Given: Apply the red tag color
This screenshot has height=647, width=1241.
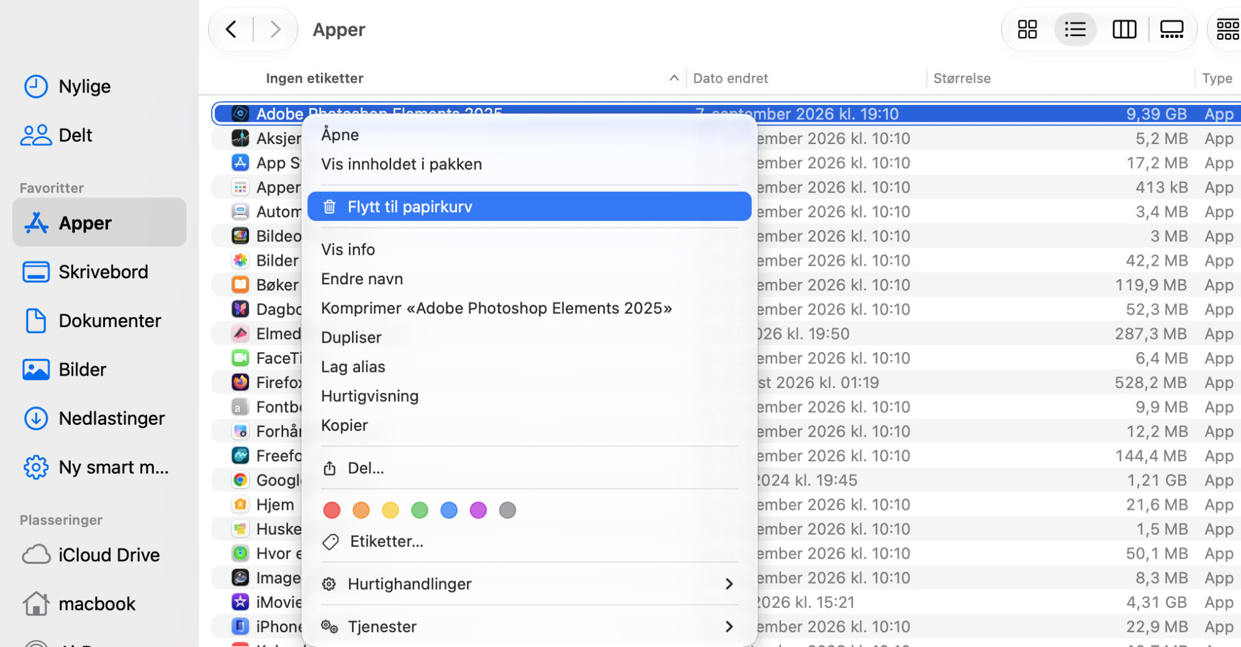Looking at the screenshot, I should click(x=332, y=510).
